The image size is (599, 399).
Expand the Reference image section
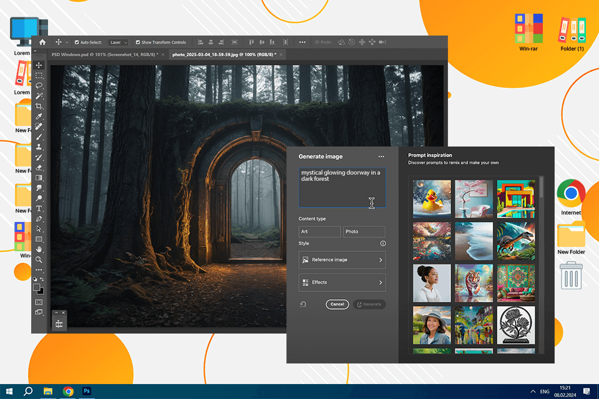point(342,260)
